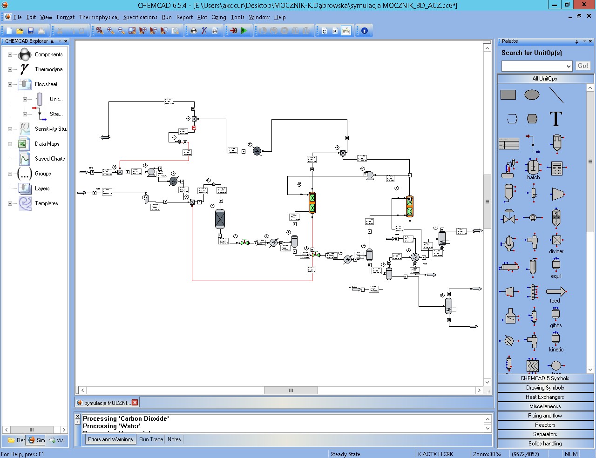Click the green Run All simulation icon

(x=244, y=31)
